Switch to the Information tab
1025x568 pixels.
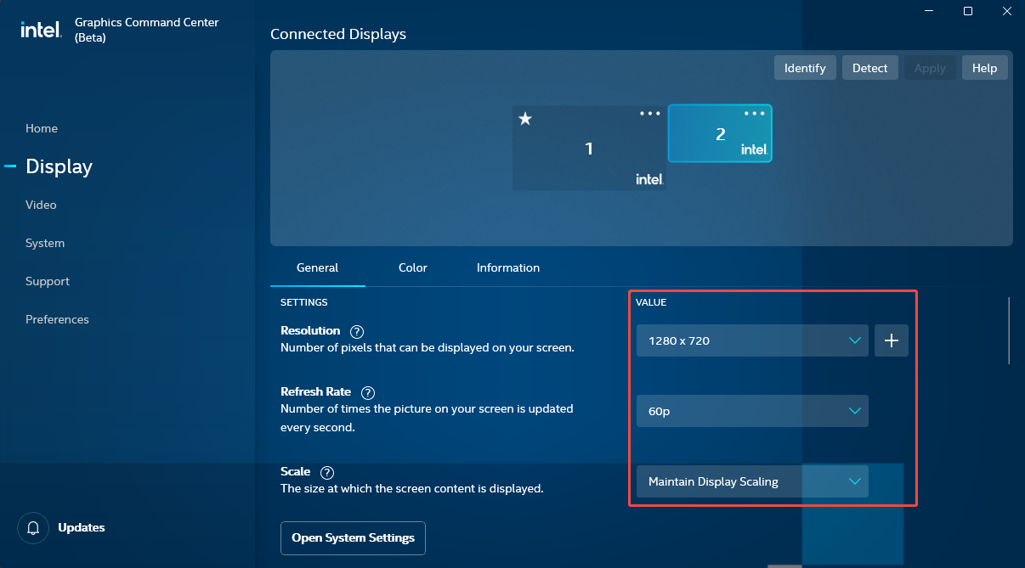tap(508, 267)
